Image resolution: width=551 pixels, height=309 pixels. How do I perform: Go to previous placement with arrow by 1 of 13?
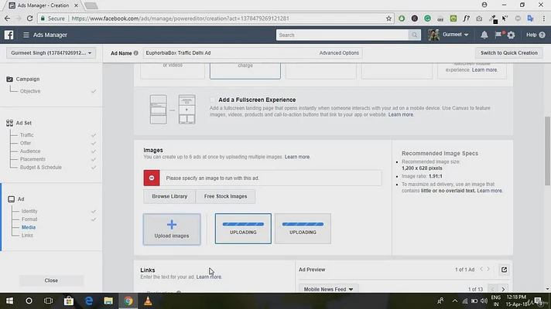[x=492, y=289]
